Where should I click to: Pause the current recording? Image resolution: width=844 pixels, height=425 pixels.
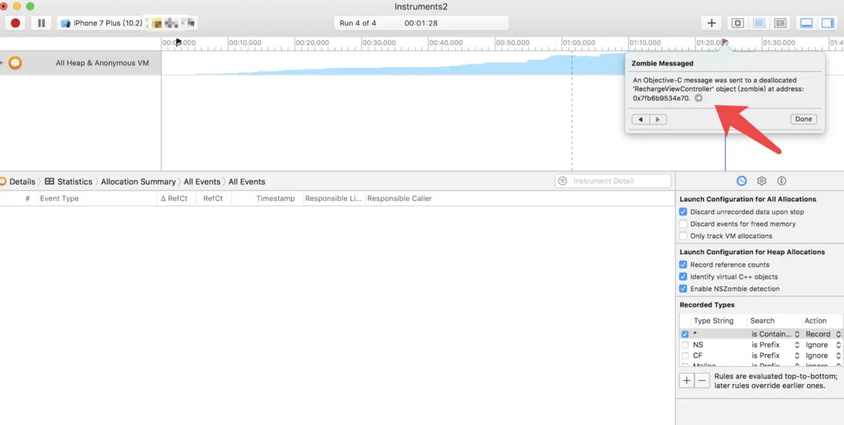[42, 23]
